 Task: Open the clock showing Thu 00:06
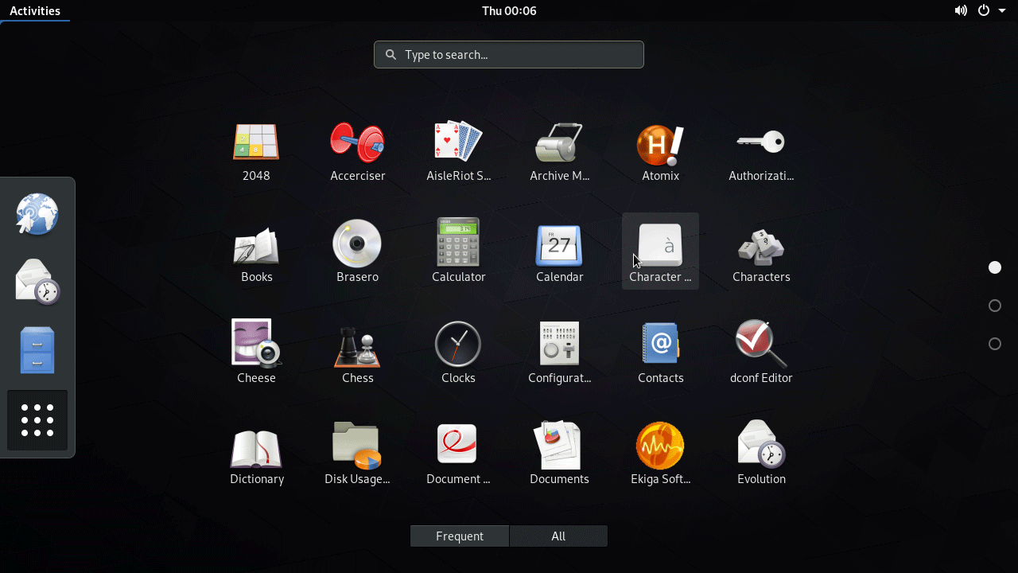[509, 11]
